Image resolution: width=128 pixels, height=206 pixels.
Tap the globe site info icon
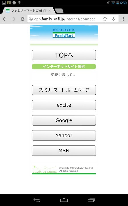31,19
